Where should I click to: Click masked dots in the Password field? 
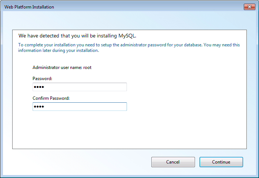(x=39, y=87)
